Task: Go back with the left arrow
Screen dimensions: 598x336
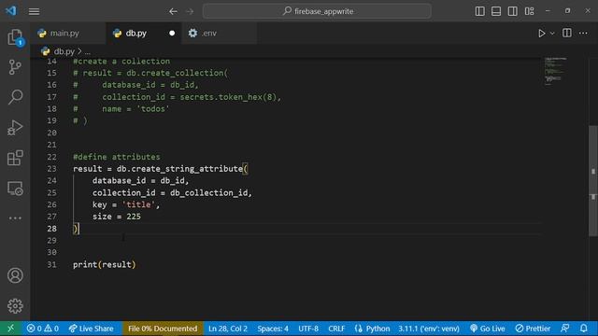Action: [x=173, y=11]
